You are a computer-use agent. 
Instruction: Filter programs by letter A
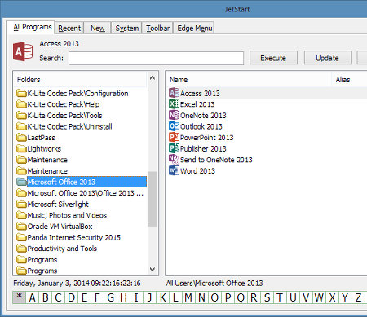point(32,297)
